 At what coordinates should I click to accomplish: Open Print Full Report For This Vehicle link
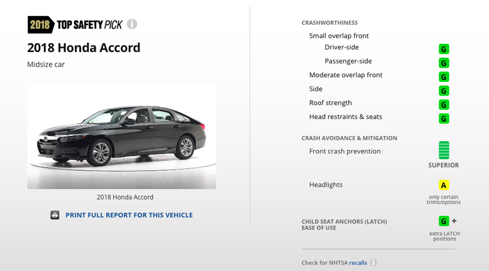(x=129, y=215)
